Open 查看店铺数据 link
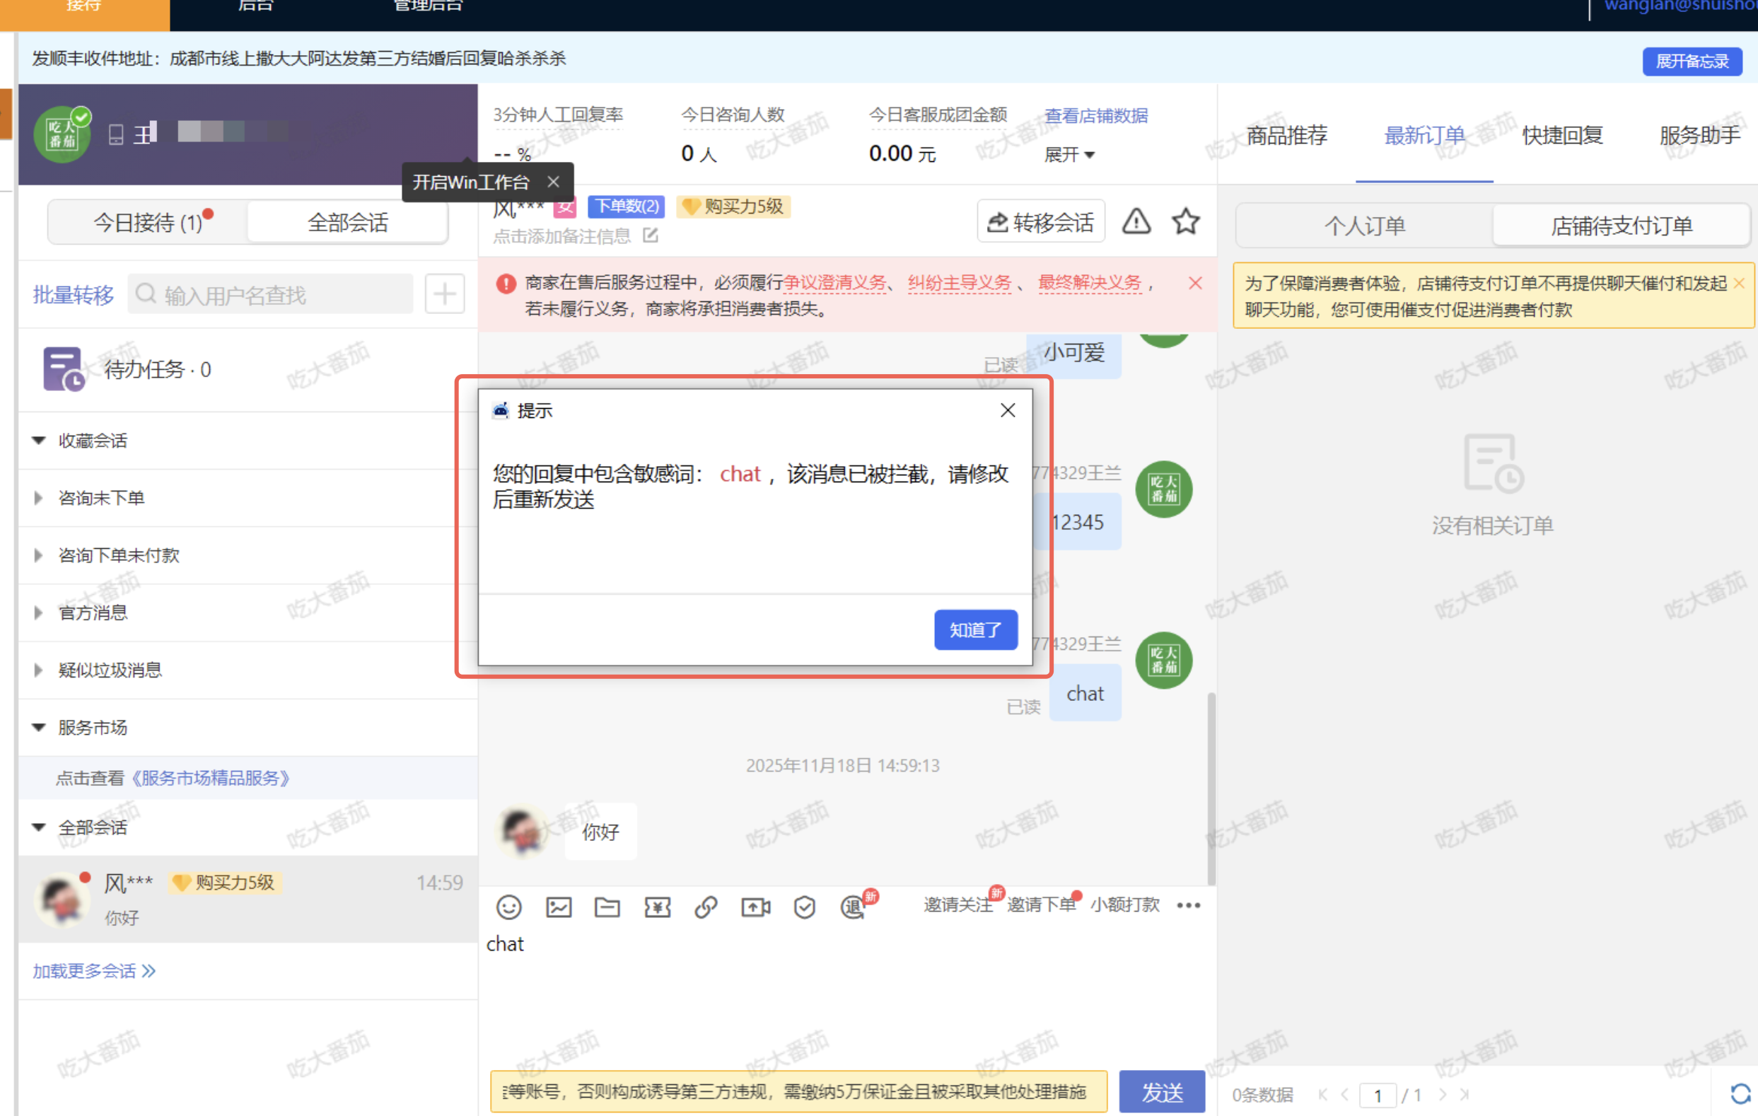 click(1096, 115)
